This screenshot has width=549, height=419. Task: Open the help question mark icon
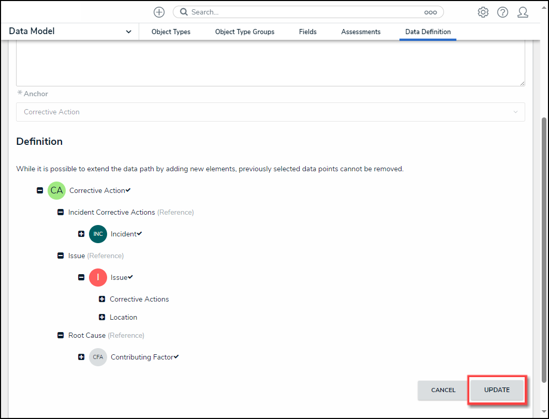pos(502,12)
